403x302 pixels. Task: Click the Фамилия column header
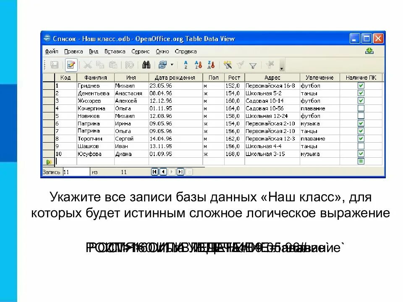point(96,78)
